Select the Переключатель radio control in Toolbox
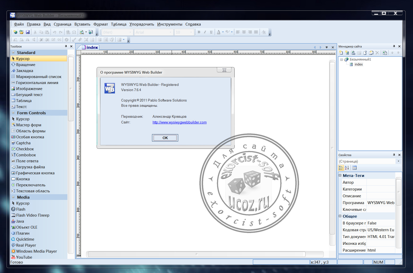This screenshot has width=413, height=273. [x=31, y=185]
